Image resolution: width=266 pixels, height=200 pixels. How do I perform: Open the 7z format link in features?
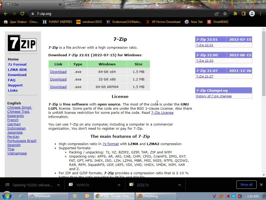click(x=111, y=144)
